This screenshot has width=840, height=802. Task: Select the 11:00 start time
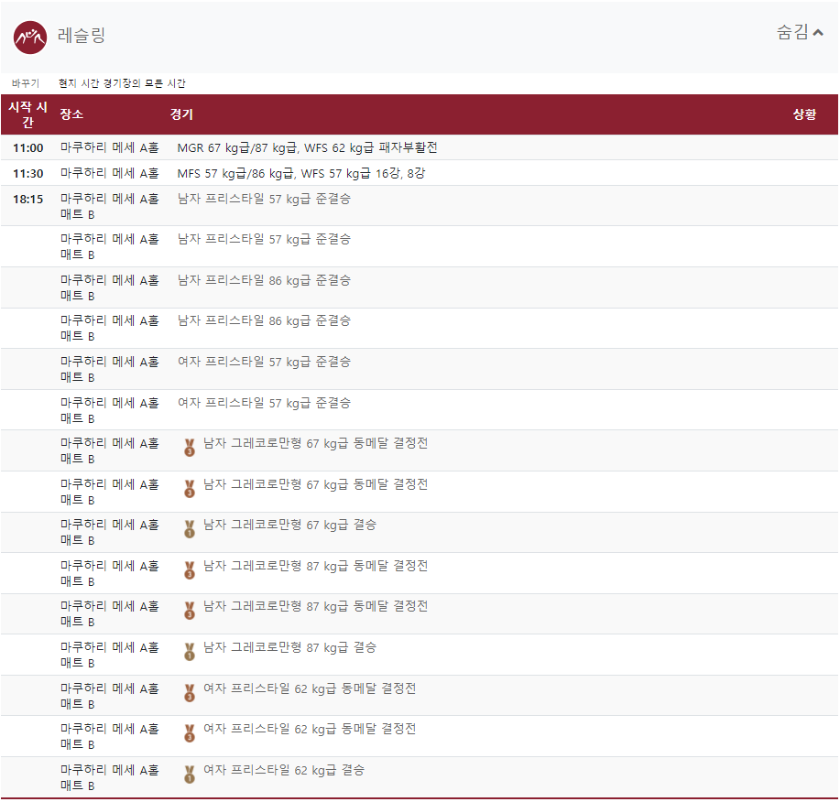click(27, 147)
